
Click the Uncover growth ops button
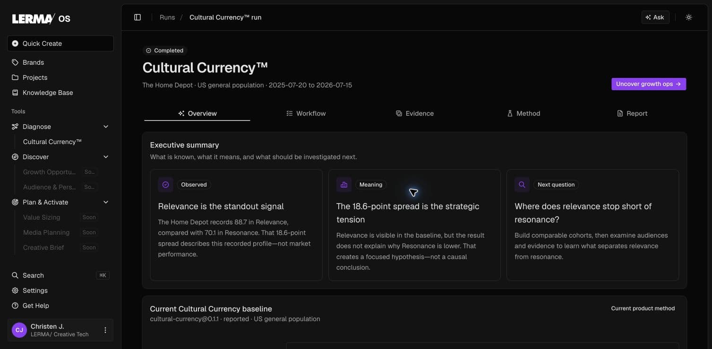[649, 84]
